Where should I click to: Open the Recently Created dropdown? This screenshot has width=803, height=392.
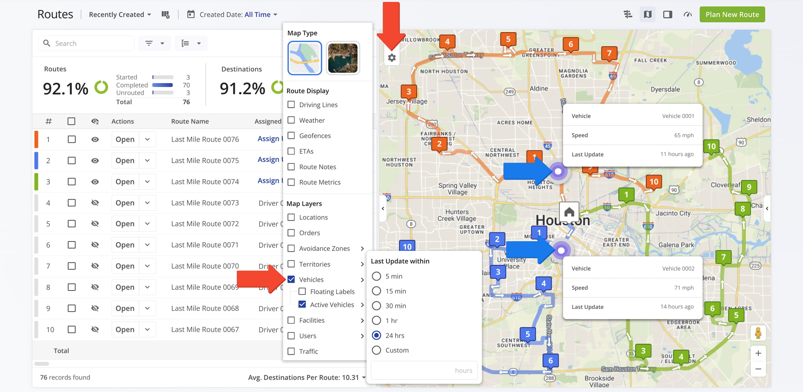click(120, 15)
